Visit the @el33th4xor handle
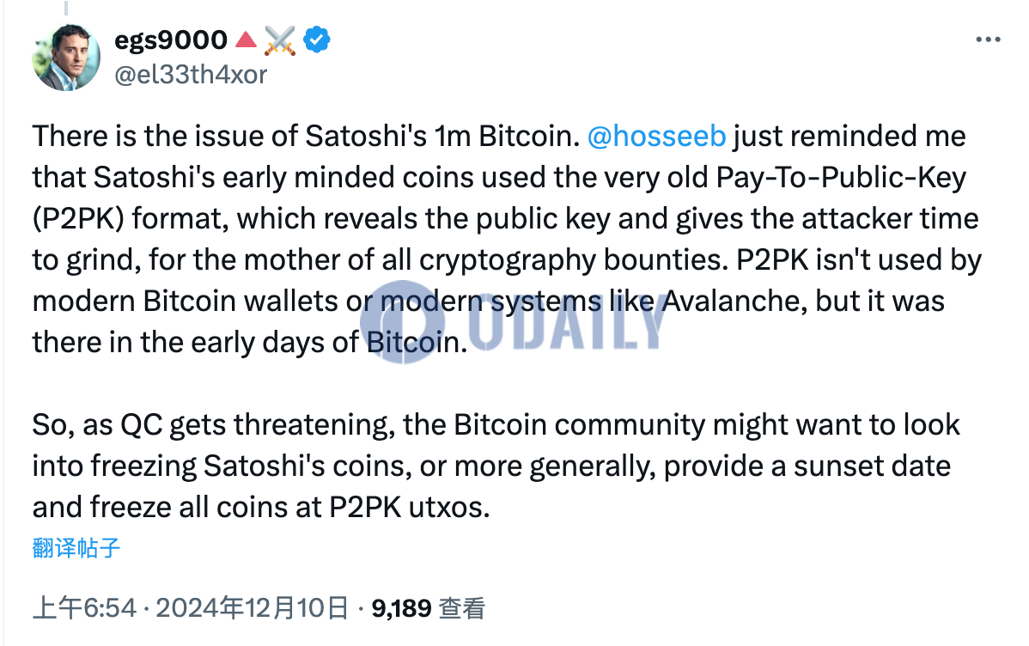1029x646 pixels. tap(191, 75)
